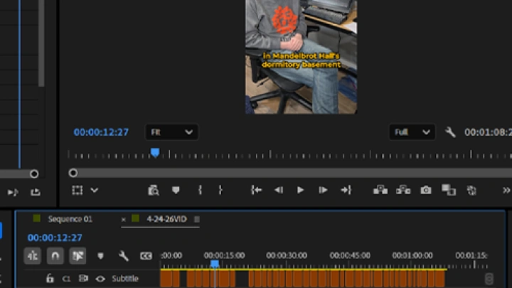Click the video preview in Program Monitor
512x288 pixels.
click(301, 57)
